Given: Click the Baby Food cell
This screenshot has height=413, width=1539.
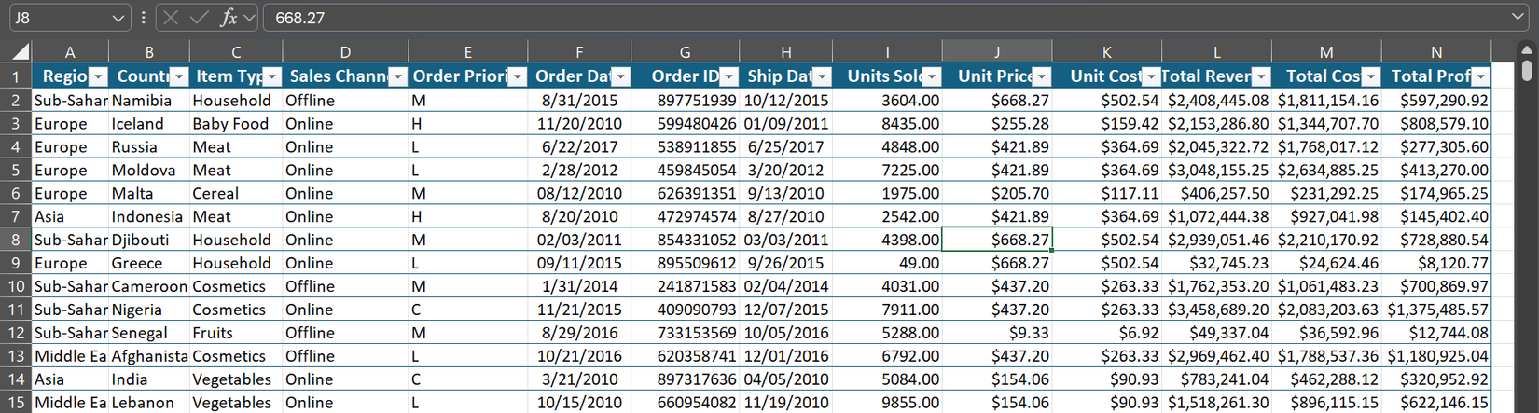Looking at the screenshot, I should click(x=236, y=123).
